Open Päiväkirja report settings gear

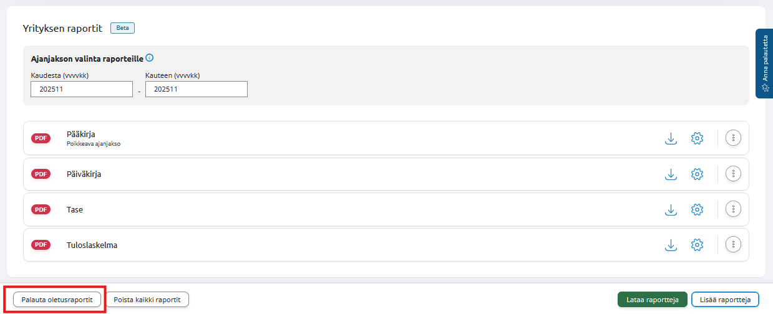coord(697,174)
